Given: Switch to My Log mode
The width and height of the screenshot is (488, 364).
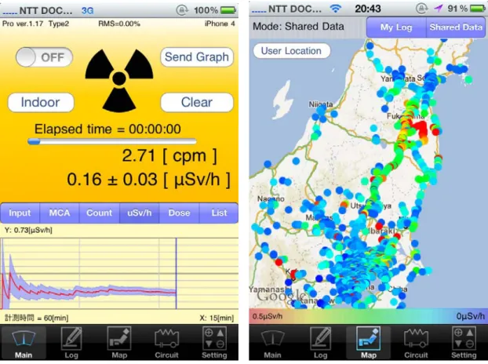Looking at the screenshot, I should coord(396,27).
